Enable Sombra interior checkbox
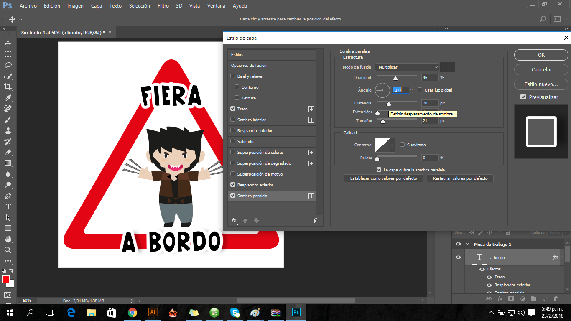 (233, 120)
